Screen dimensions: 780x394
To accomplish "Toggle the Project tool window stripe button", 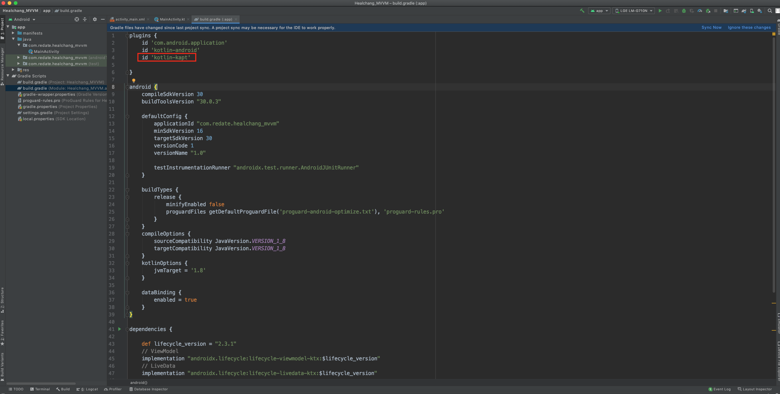I will coord(2,28).
